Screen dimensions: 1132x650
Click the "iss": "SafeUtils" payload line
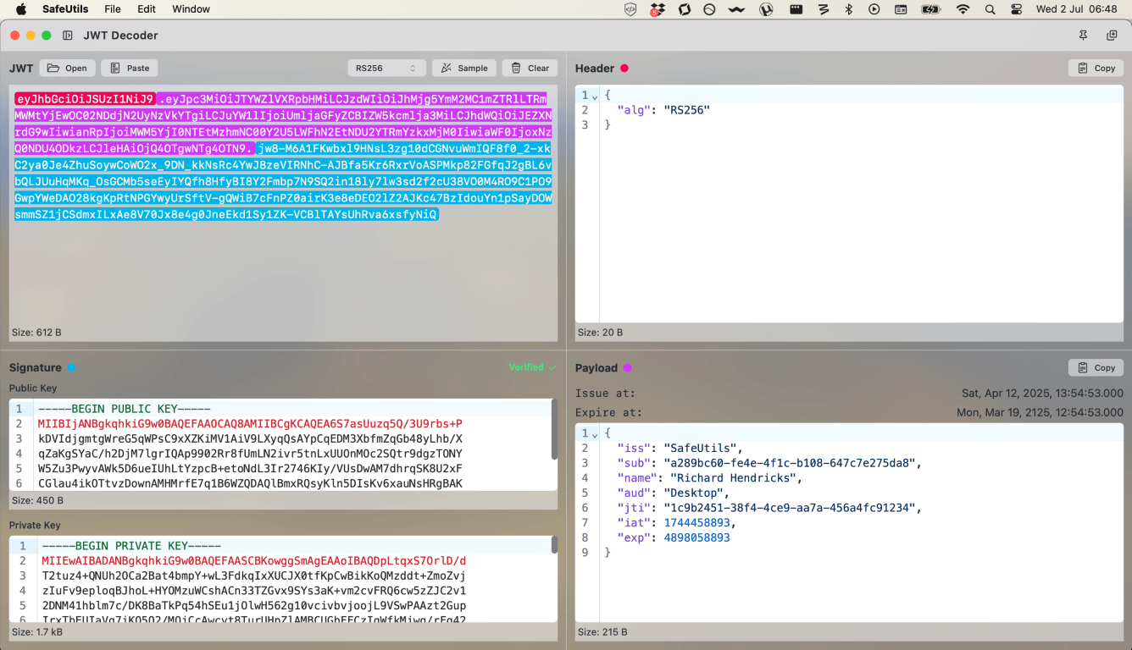[x=680, y=448]
